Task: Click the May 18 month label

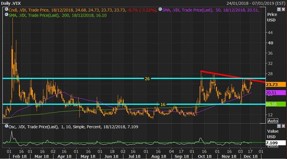Action: [88, 156]
